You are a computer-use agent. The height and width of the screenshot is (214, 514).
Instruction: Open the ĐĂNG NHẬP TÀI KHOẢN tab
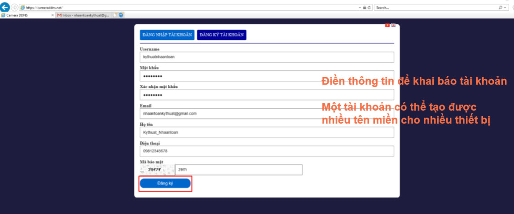click(x=167, y=35)
